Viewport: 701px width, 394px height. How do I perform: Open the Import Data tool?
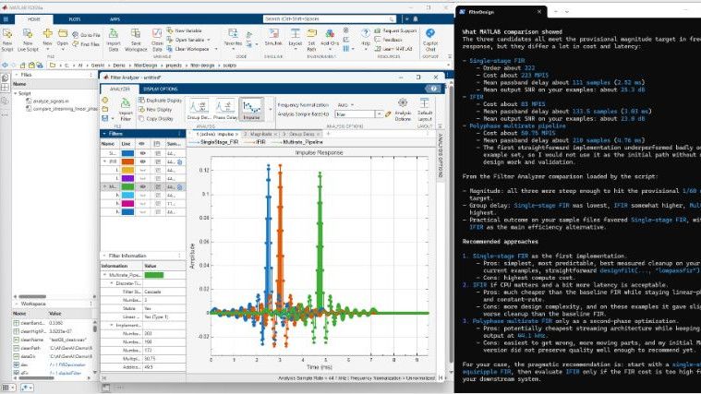point(114,40)
